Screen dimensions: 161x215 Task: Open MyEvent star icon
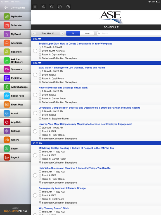[7, 34]
